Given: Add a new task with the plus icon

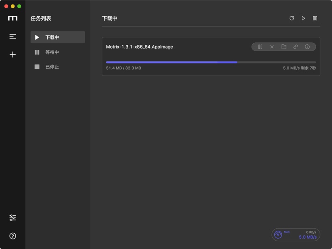Looking at the screenshot, I should (x=12, y=54).
